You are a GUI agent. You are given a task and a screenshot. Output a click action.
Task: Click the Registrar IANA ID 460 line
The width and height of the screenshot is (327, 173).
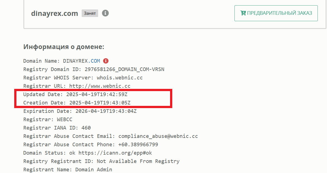57,128
